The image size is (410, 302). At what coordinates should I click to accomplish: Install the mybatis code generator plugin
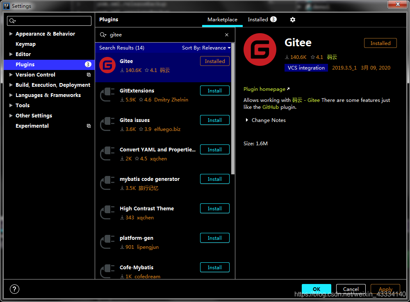[215, 179]
